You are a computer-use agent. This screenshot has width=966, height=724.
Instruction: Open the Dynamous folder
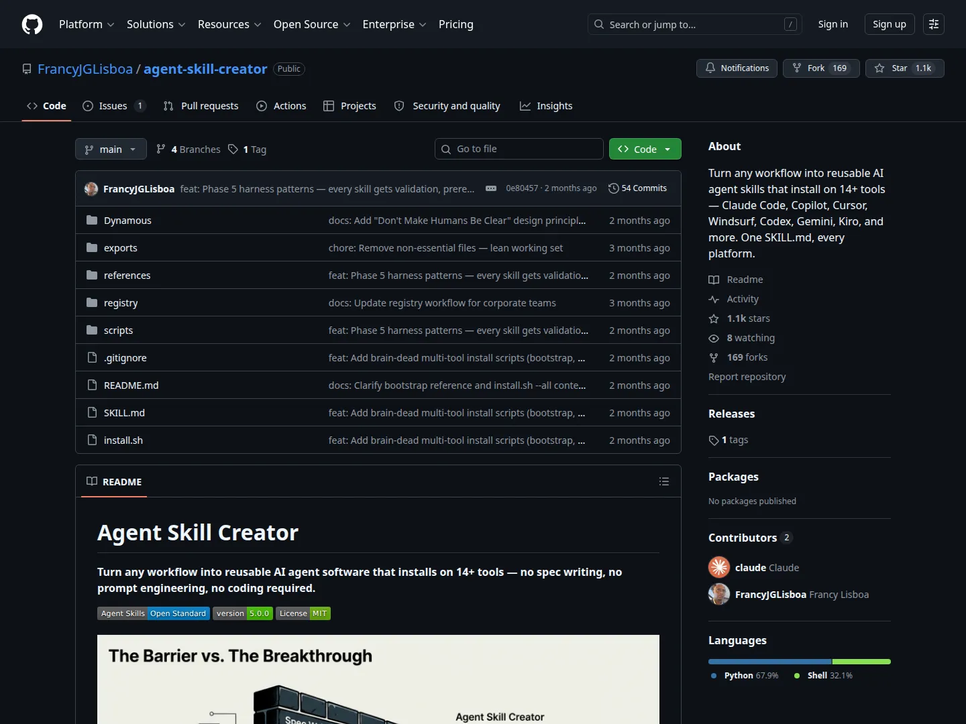point(127,221)
